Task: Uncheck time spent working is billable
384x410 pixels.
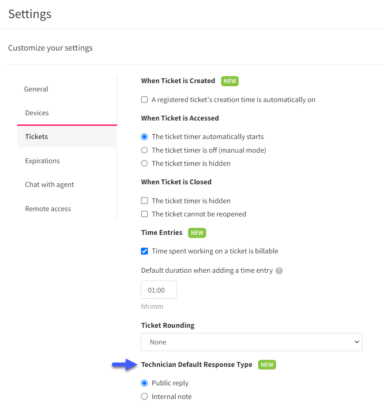Action: [144, 251]
